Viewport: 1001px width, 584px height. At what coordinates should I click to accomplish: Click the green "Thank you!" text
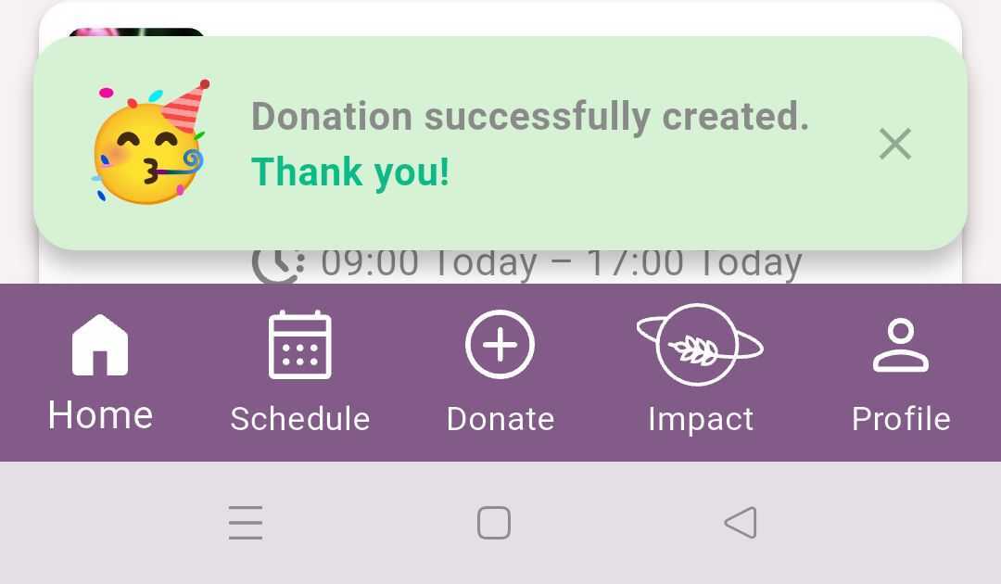tap(350, 171)
